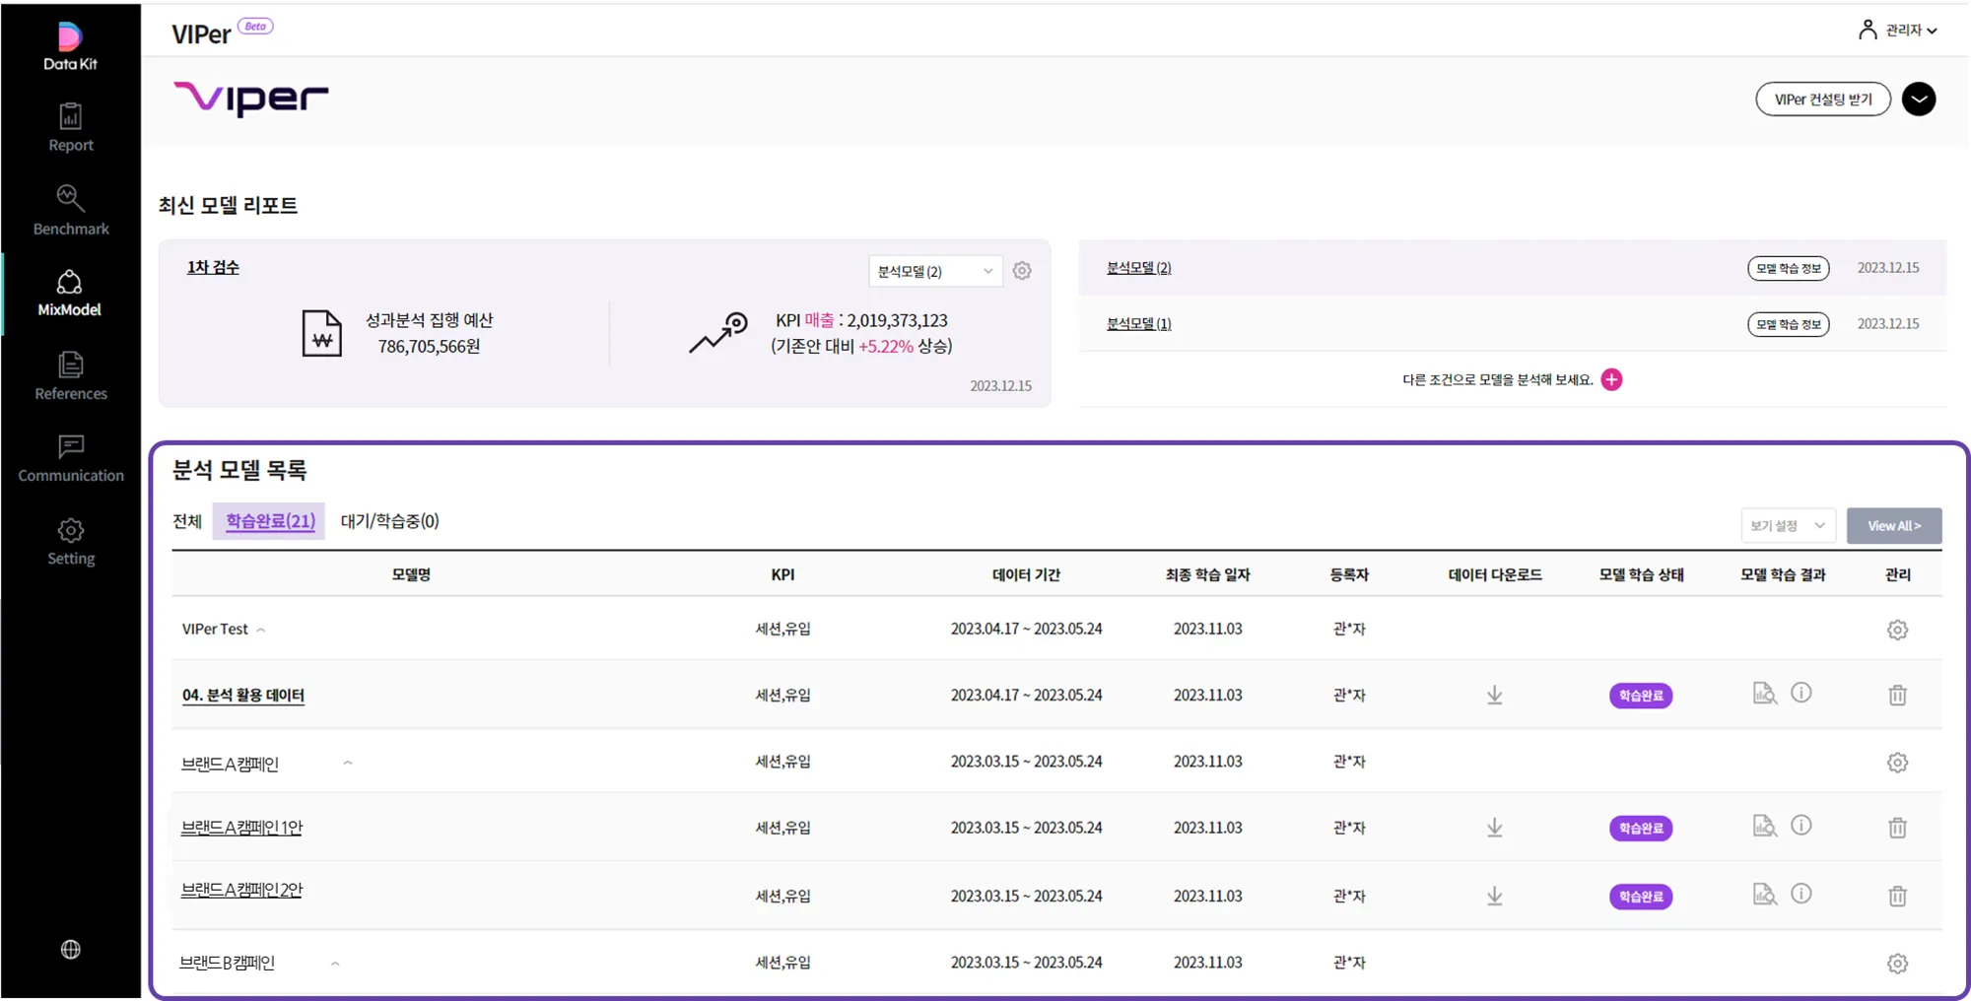This screenshot has height=1001, width=1971.
Task: Open Setting in the sidebar
Action: pos(70,542)
